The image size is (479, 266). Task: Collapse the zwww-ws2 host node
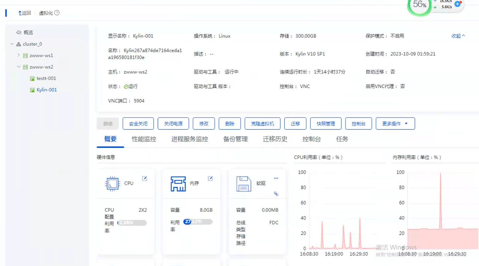[19, 67]
